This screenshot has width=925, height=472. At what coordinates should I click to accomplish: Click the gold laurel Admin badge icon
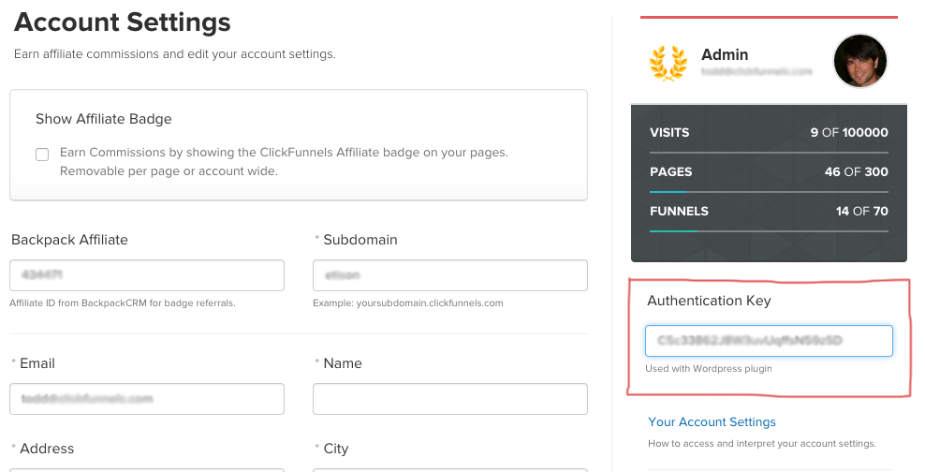pos(668,63)
